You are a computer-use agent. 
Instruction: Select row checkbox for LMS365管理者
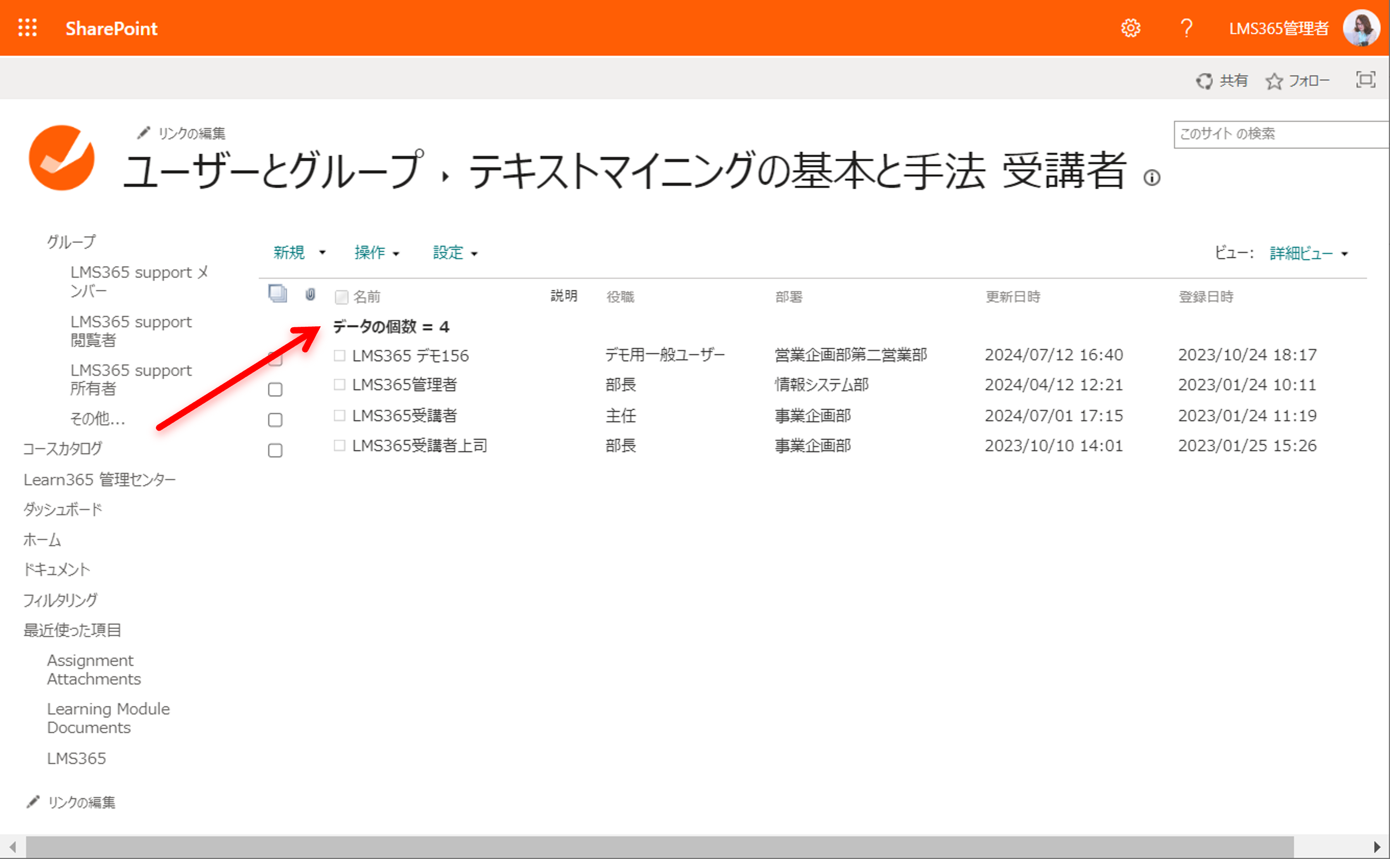click(275, 389)
